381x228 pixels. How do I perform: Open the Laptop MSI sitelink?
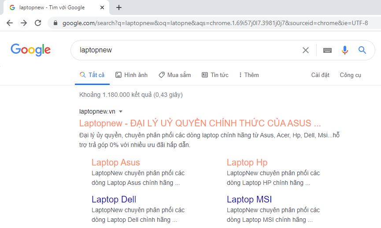249,199
